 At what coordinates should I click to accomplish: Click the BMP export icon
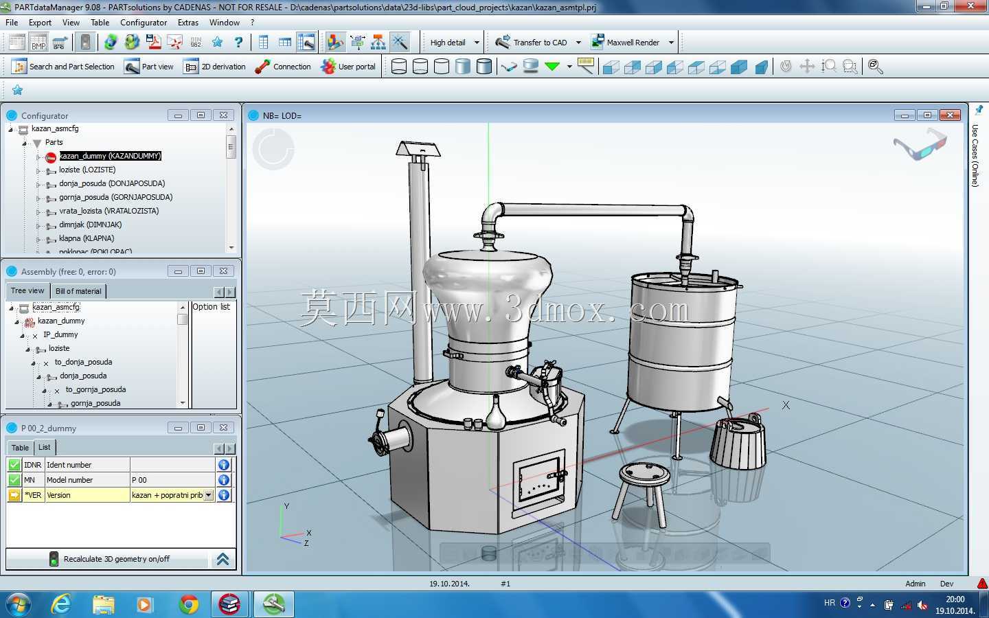[x=38, y=43]
